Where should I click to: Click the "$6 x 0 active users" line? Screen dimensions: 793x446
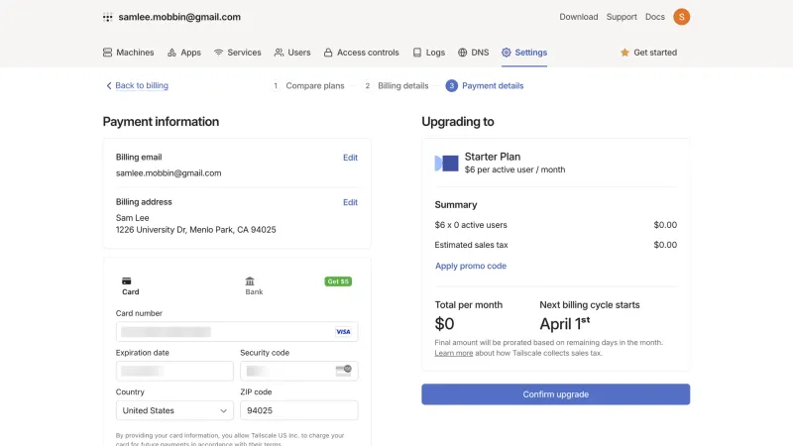(471, 225)
